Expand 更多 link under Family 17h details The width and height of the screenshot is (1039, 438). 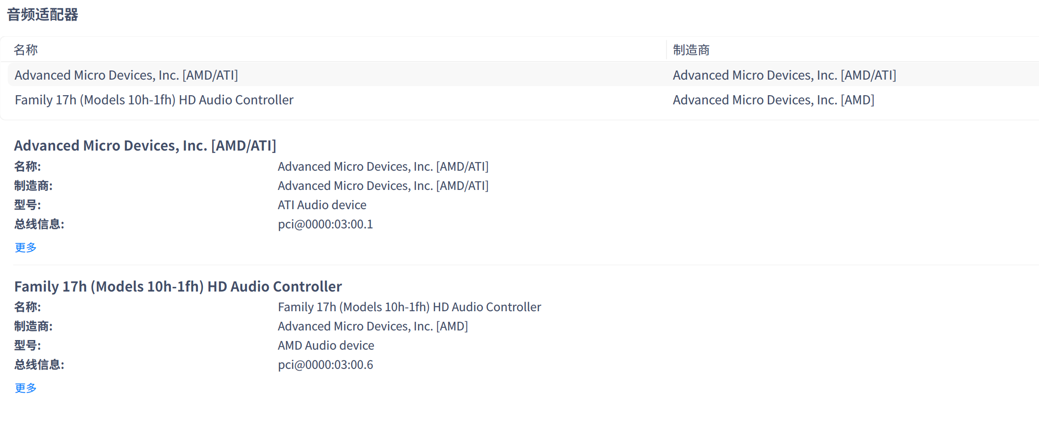click(x=26, y=388)
